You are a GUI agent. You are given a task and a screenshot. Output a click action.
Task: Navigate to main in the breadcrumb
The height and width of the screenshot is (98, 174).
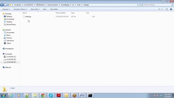tap(79, 5)
